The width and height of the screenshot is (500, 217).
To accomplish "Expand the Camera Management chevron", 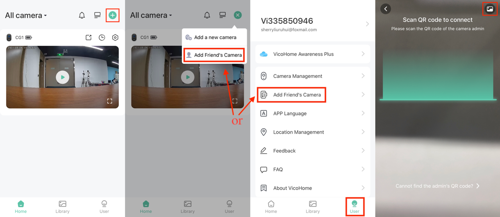I will [363, 76].
